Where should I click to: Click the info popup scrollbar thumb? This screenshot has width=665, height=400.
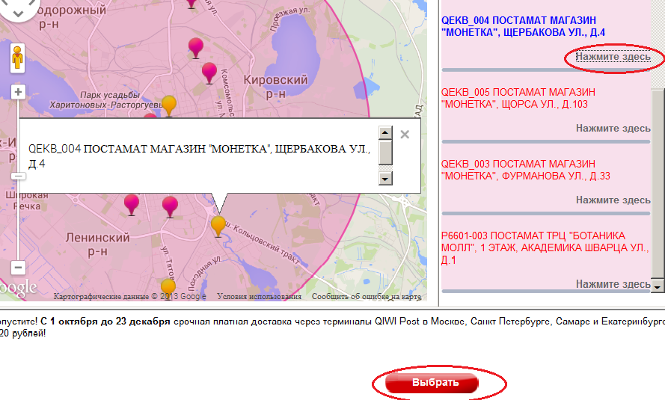[x=385, y=153]
